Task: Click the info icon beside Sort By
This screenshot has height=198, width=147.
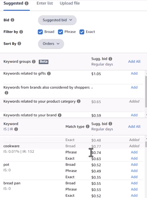Action: (x=19, y=44)
